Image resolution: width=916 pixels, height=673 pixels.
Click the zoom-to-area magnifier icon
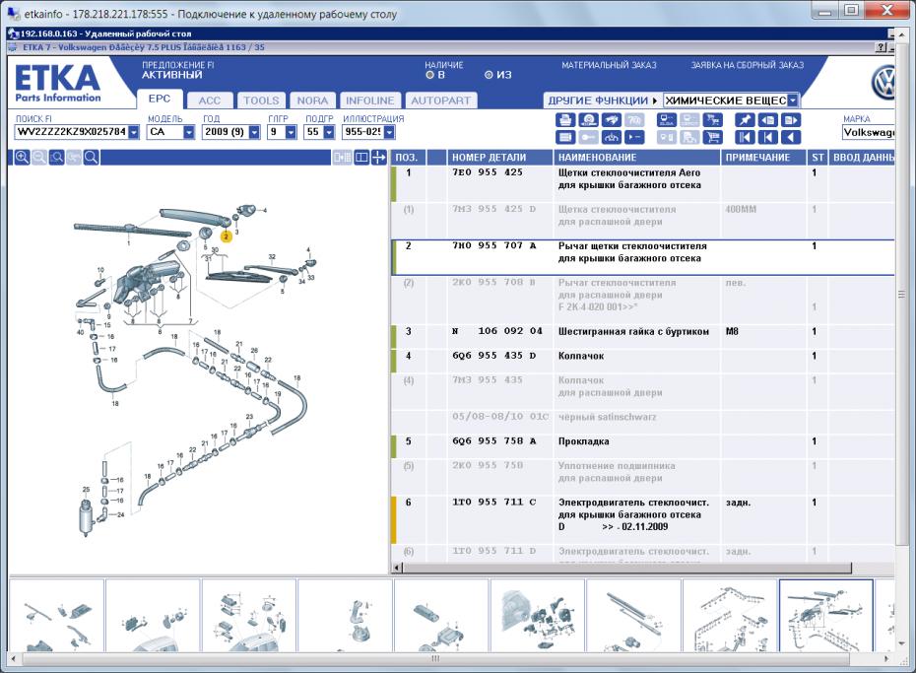click(57, 157)
